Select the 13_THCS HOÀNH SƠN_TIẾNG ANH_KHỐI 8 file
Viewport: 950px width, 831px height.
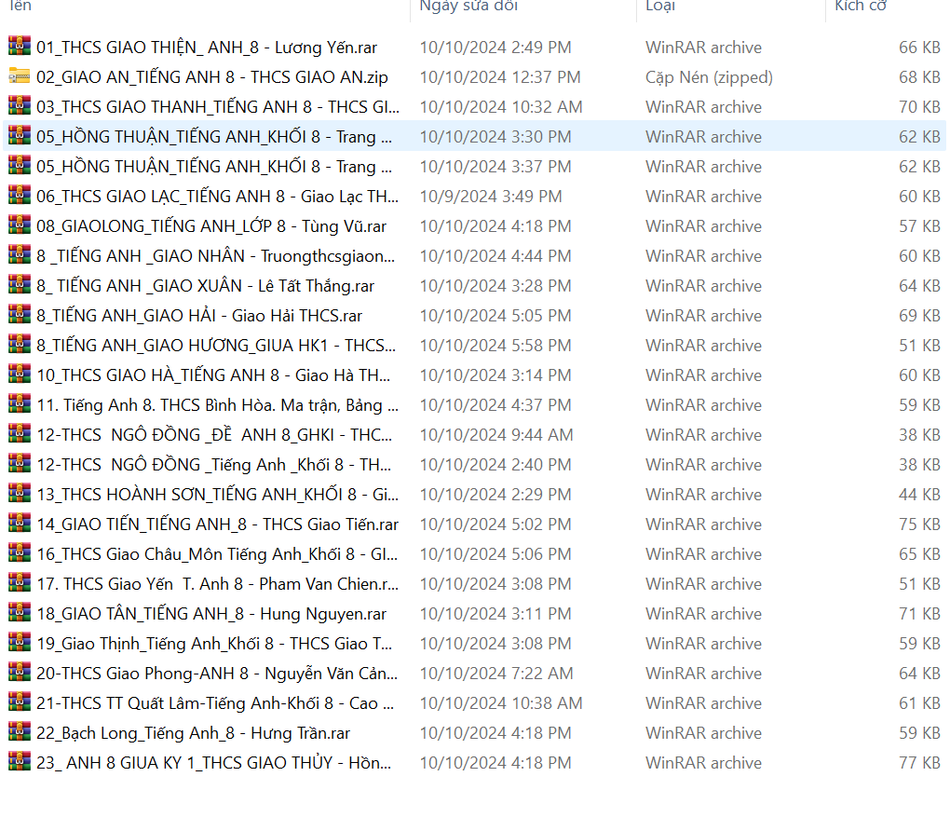(216, 495)
